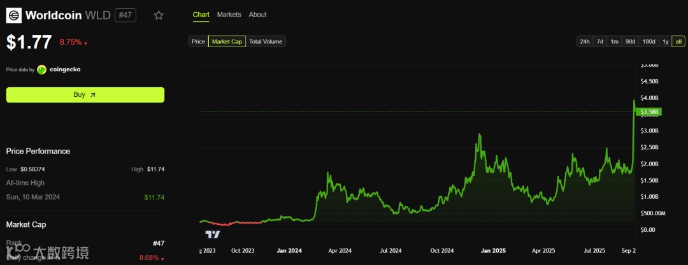Screen dimensions: 688x265
Task: Click the $1.77 current price
Action: 29,41
